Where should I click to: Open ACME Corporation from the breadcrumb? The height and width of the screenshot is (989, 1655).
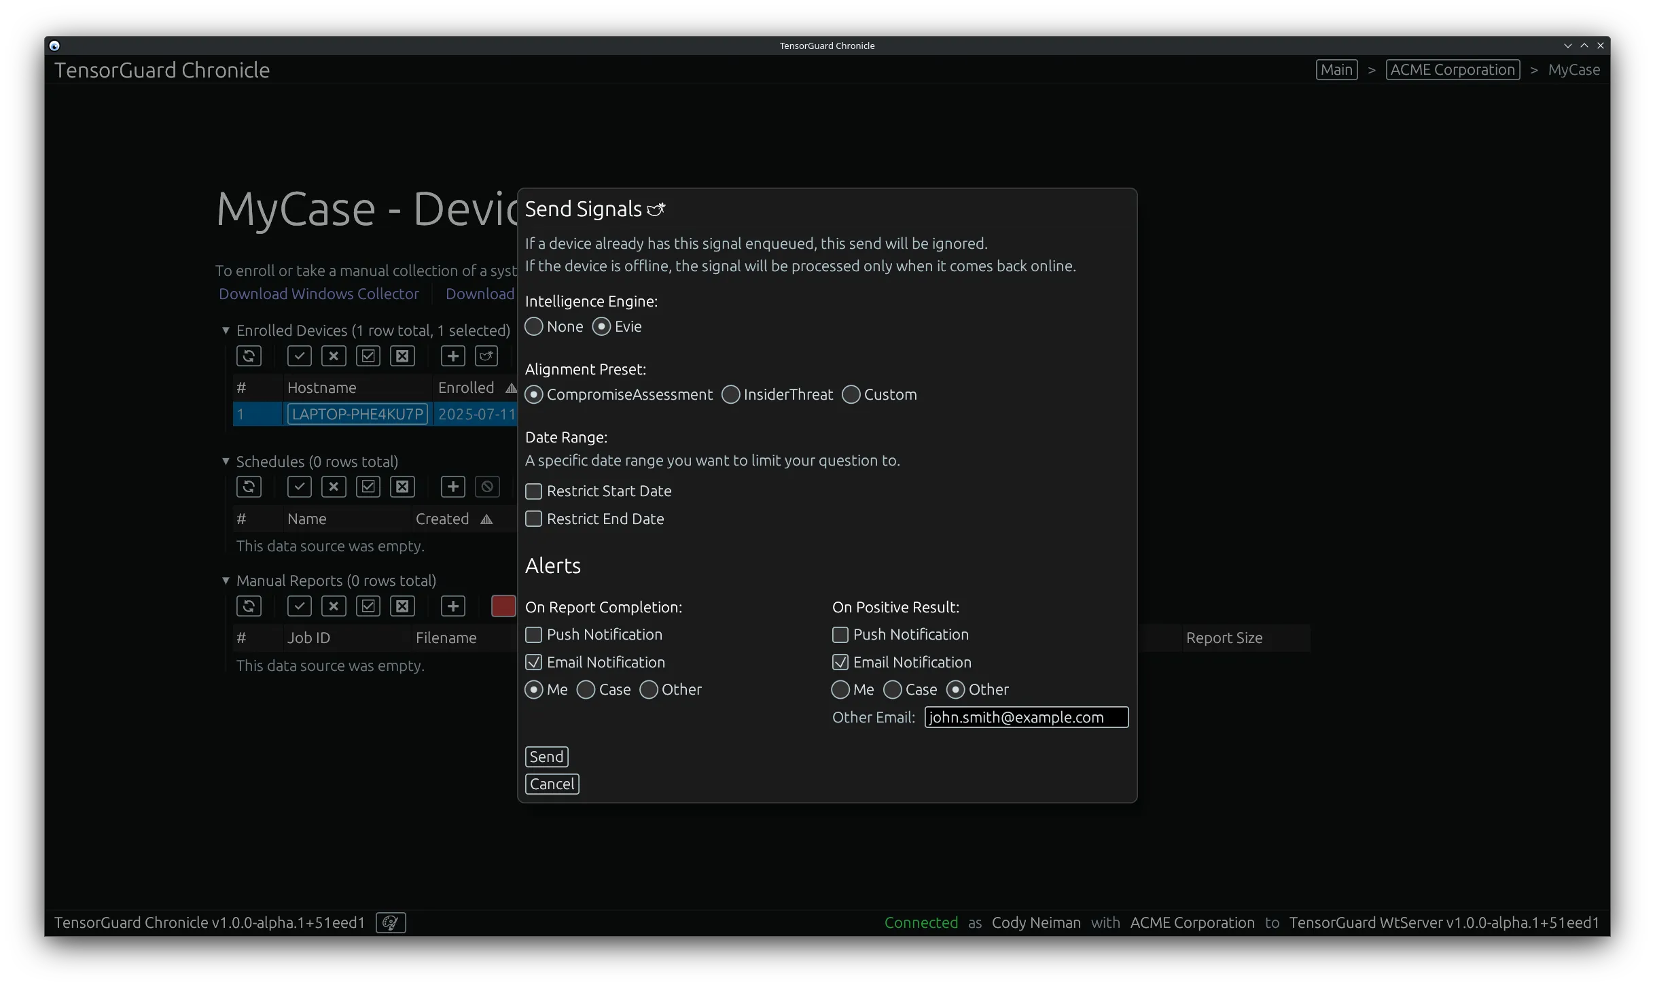tap(1453, 69)
